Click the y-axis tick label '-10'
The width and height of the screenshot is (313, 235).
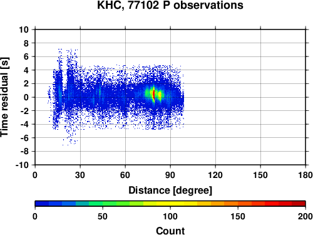[22, 165]
